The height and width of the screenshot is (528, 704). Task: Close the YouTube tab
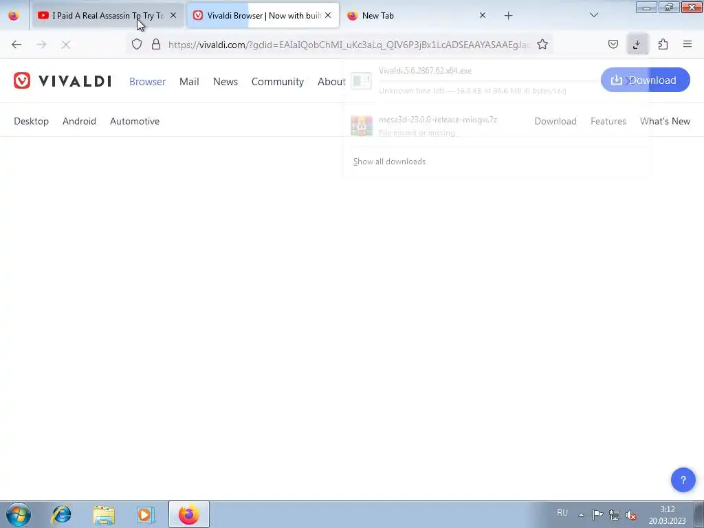coord(173,16)
